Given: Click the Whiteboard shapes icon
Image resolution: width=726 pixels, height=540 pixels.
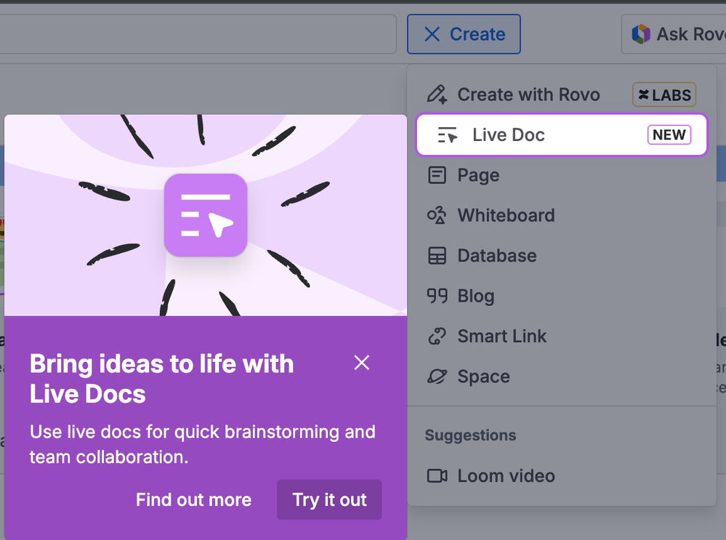Looking at the screenshot, I should (x=437, y=215).
